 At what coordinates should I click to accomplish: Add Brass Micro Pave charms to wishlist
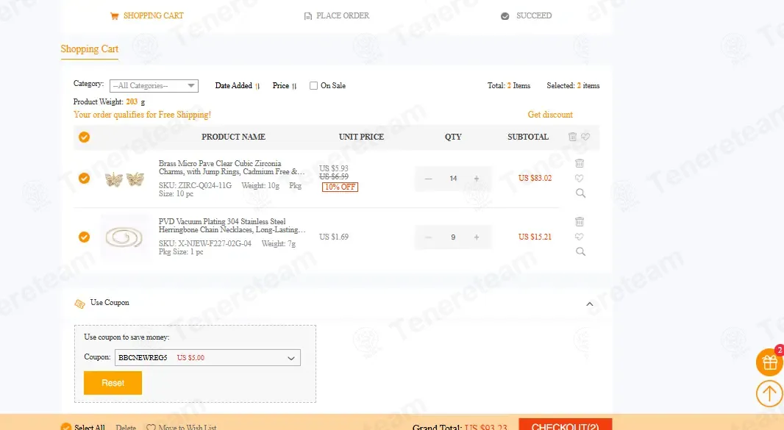(580, 178)
